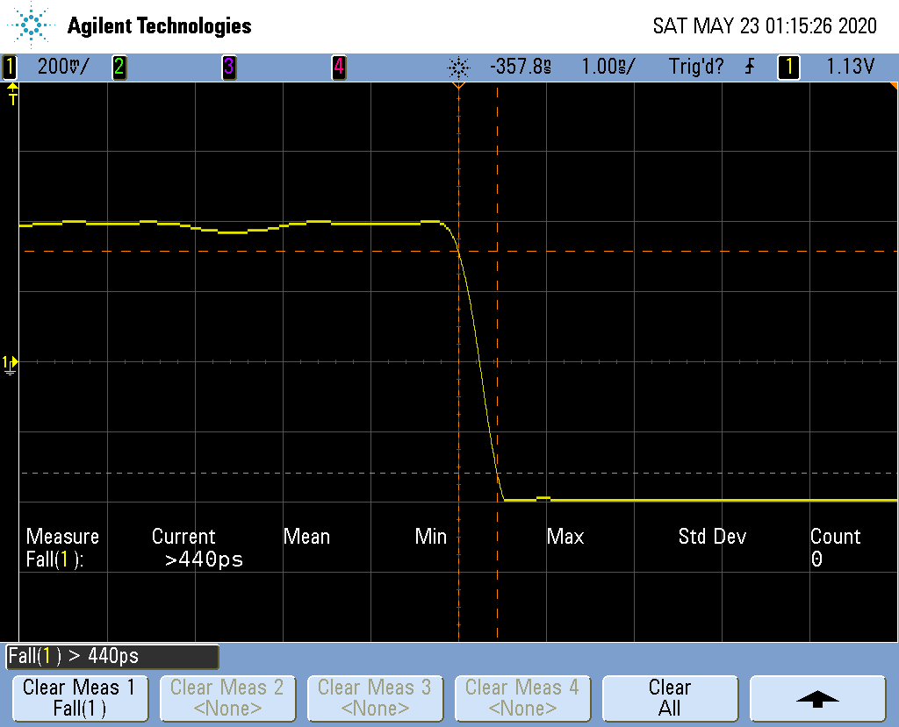Click the 1.00ns/ timebase setting
The width and height of the screenshot is (899, 727).
(x=608, y=67)
